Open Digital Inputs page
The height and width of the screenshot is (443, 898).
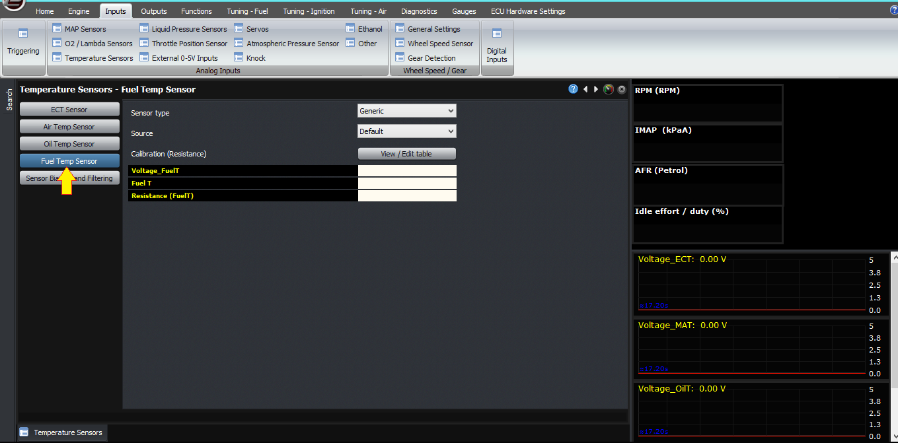coord(497,46)
